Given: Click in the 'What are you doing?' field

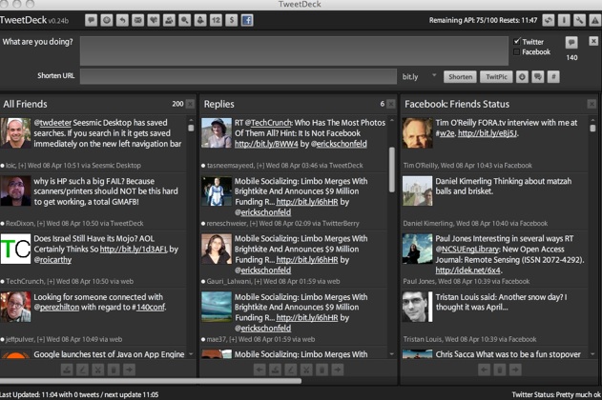Looking at the screenshot, I should click(292, 50).
